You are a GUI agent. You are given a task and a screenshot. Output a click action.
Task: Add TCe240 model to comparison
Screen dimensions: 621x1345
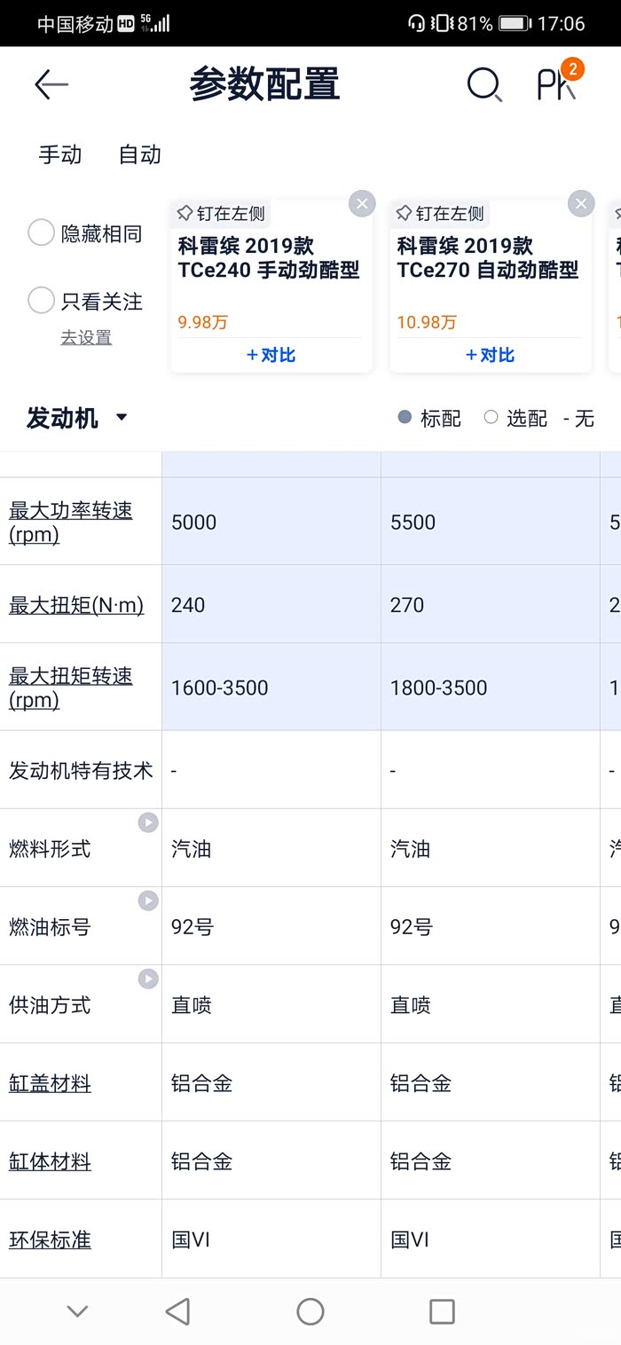(271, 355)
